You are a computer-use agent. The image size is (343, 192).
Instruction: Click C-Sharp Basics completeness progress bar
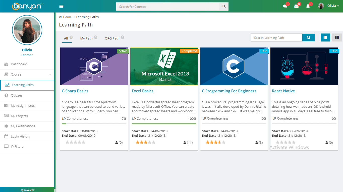94,124
